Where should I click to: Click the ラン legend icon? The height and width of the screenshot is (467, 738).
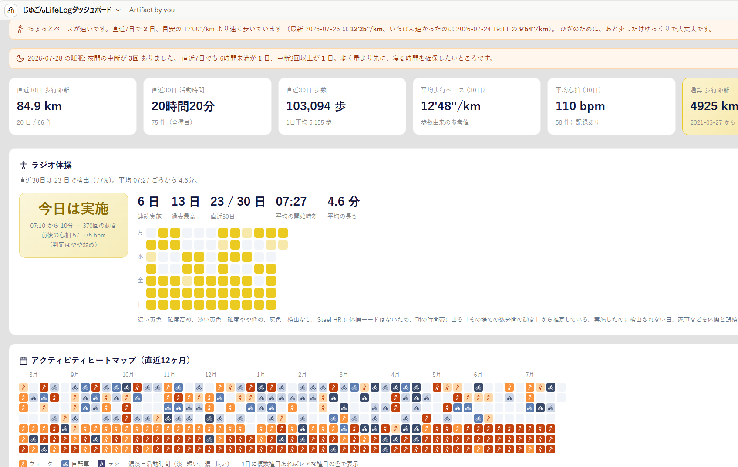tap(102, 464)
